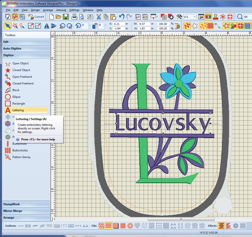Screen dimensions: 252x237
Task: Click the Open folder icon
Action: pos(58,17)
